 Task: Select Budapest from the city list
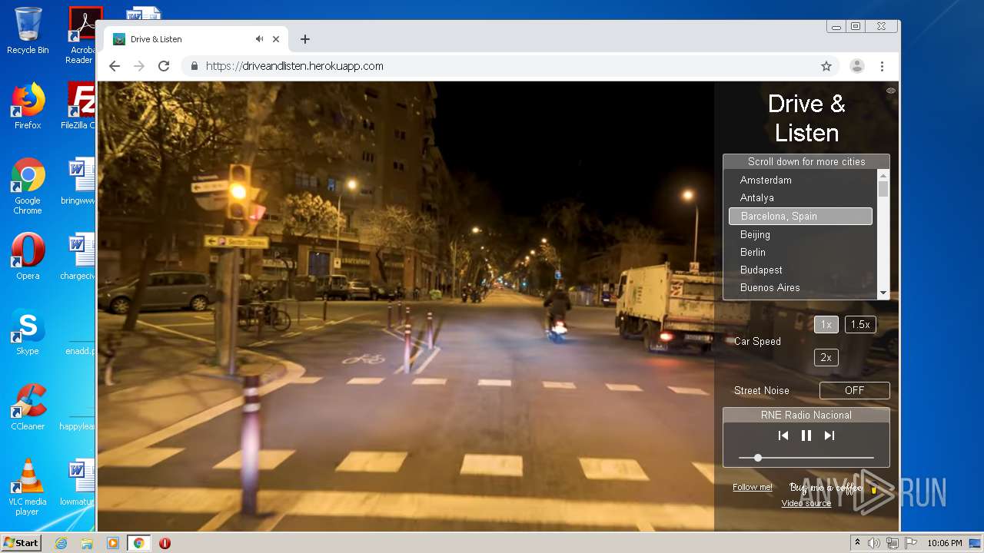(x=800, y=270)
